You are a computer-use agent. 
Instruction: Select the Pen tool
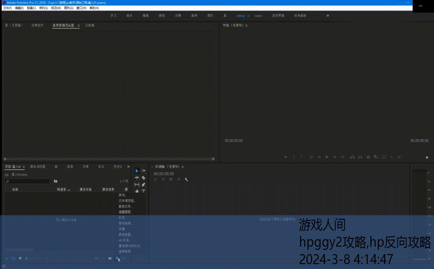[x=143, y=184]
